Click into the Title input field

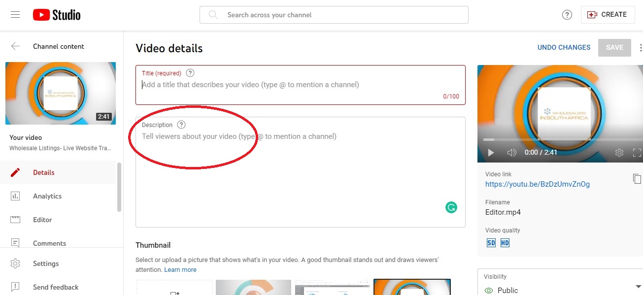tap(301, 85)
